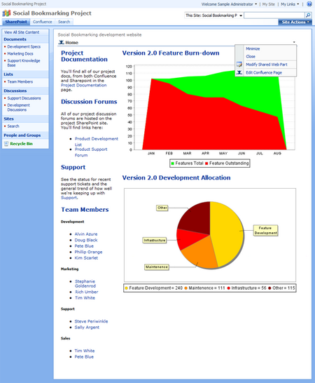Image resolution: width=315 pixels, height=383 pixels.
Task: Choose Close from the web part menu
Action: pos(251,56)
